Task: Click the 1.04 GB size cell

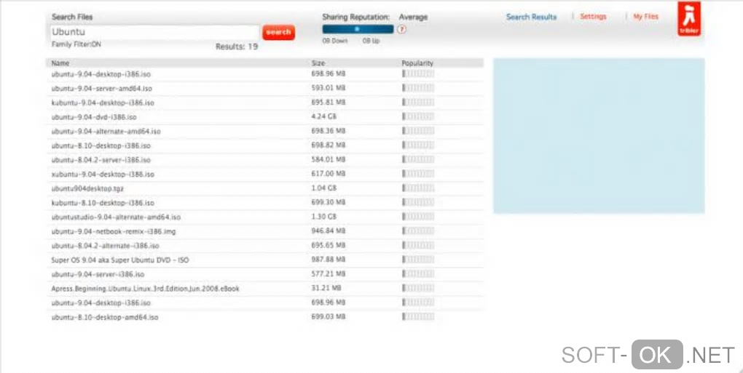Action: pyautogui.click(x=323, y=188)
